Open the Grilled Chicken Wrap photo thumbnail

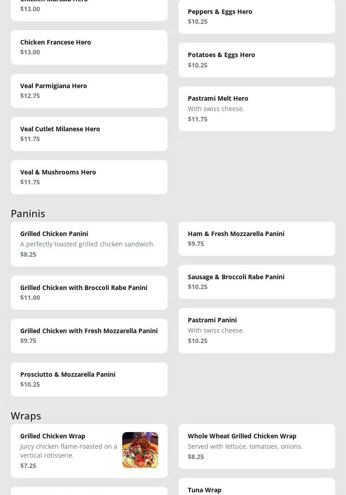coord(140,450)
